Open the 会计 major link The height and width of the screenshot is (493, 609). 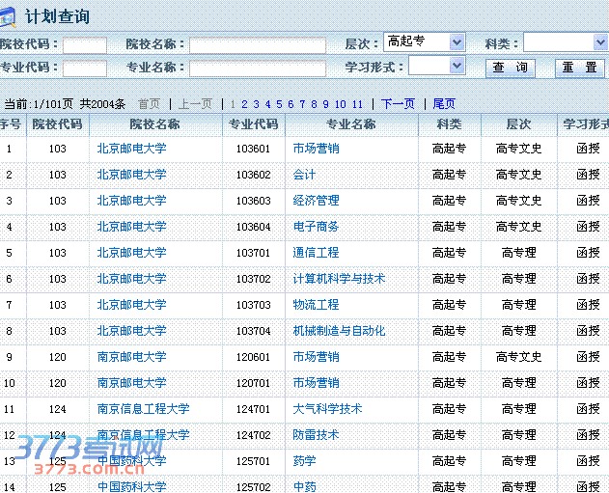coord(304,175)
